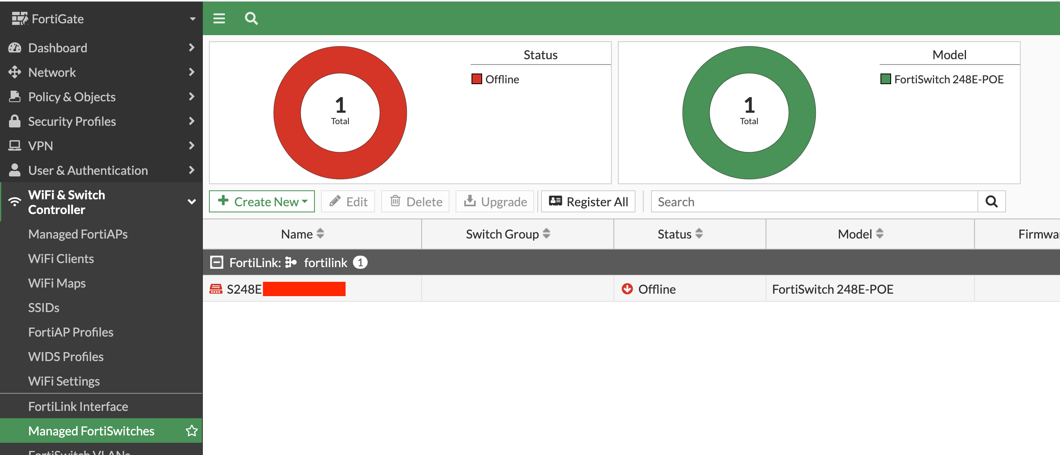Open WIDS Profiles page
This screenshot has height=455, width=1060.
[66, 356]
